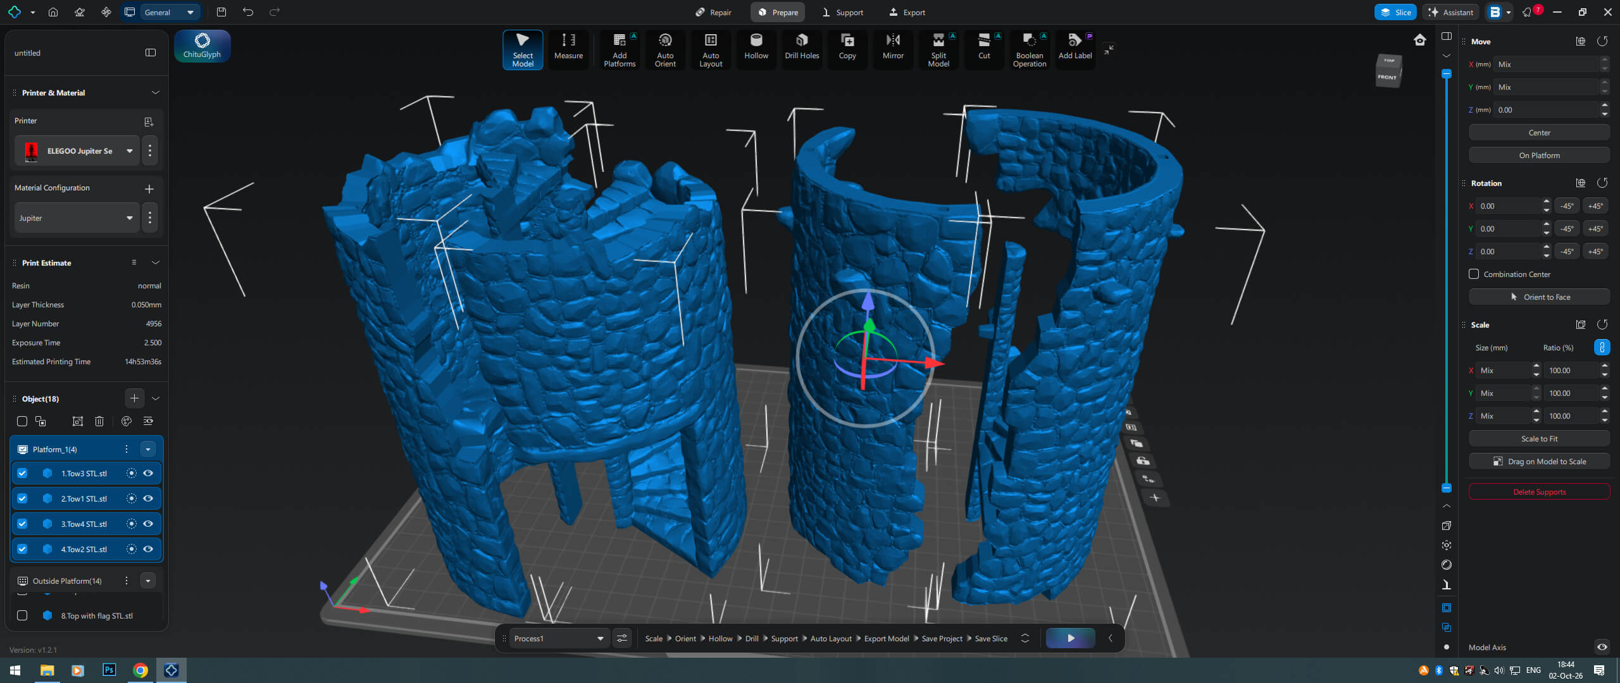Click the Copy tool

pos(847,49)
